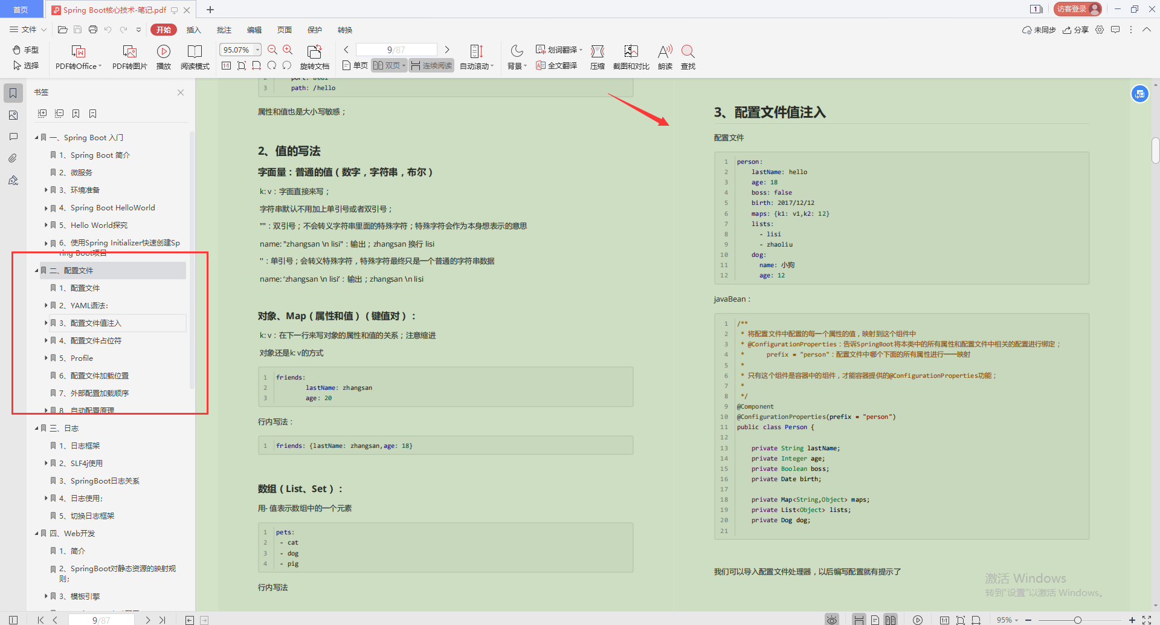Zoom in with plus magnifier
The width and height of the screenshot is (1160, 625).
(x=288, y=50)
